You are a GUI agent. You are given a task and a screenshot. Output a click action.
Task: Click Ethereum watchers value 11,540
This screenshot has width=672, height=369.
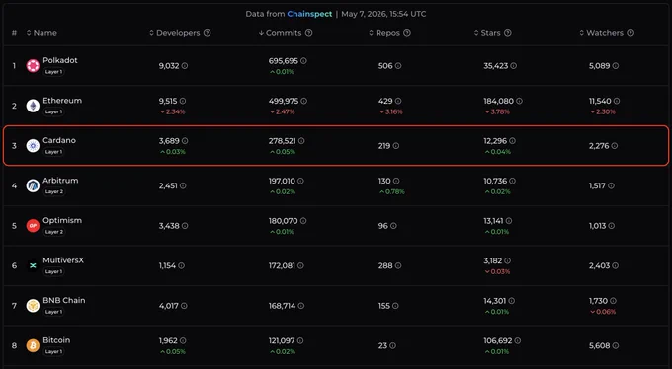click(600, 101)
